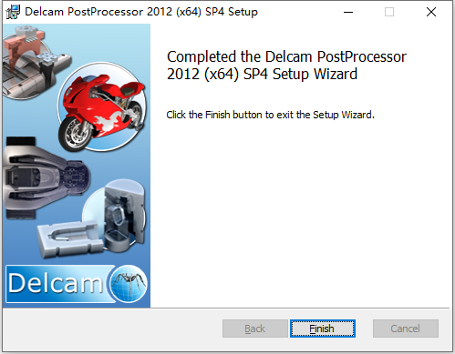Click the 'Click the Finish button to exit' text

270,115
